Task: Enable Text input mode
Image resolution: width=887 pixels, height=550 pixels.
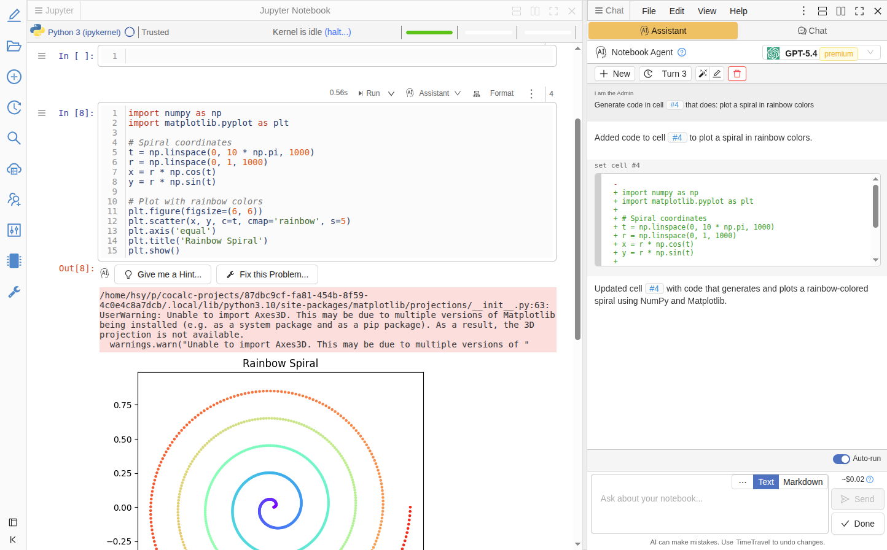Action: coord(766,482)
